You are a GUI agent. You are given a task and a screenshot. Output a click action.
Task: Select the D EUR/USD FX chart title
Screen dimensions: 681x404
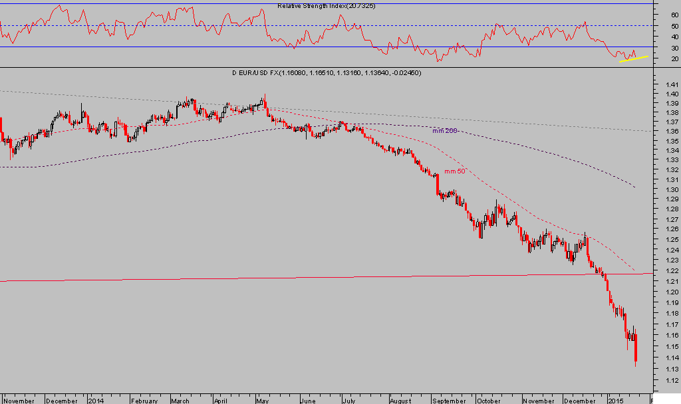point(326,72)
